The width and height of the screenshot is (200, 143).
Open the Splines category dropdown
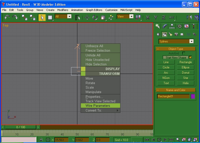191,41
